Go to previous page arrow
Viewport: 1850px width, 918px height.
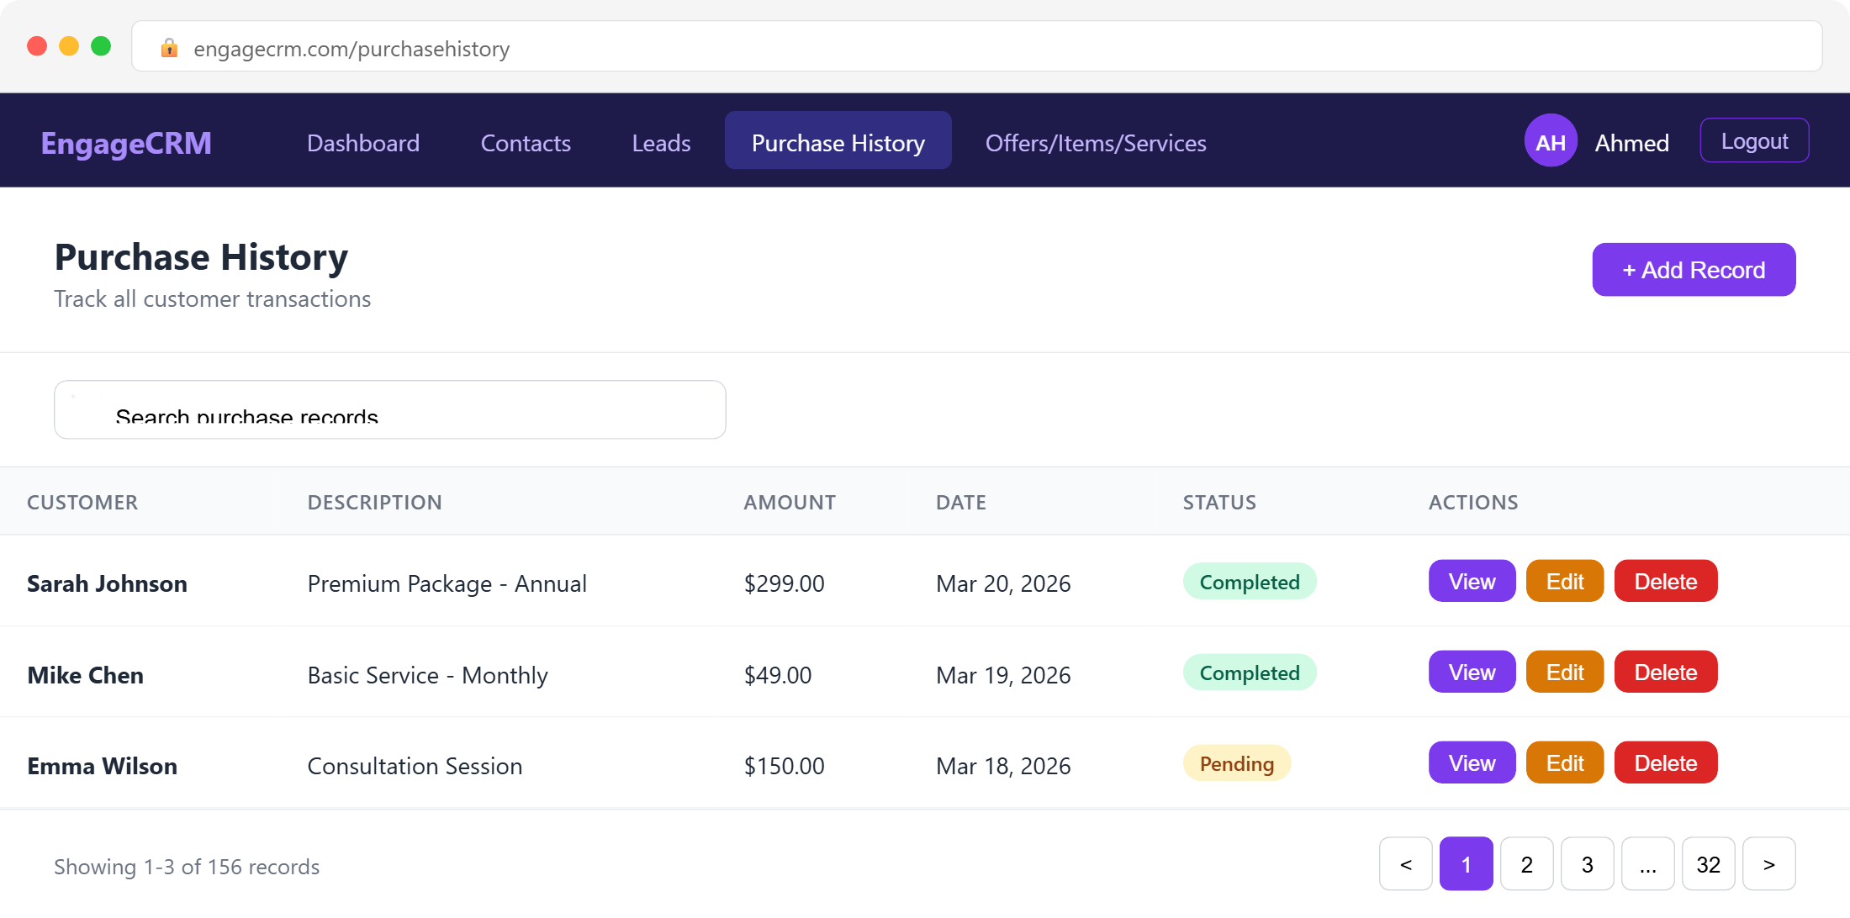point(1405,864)
